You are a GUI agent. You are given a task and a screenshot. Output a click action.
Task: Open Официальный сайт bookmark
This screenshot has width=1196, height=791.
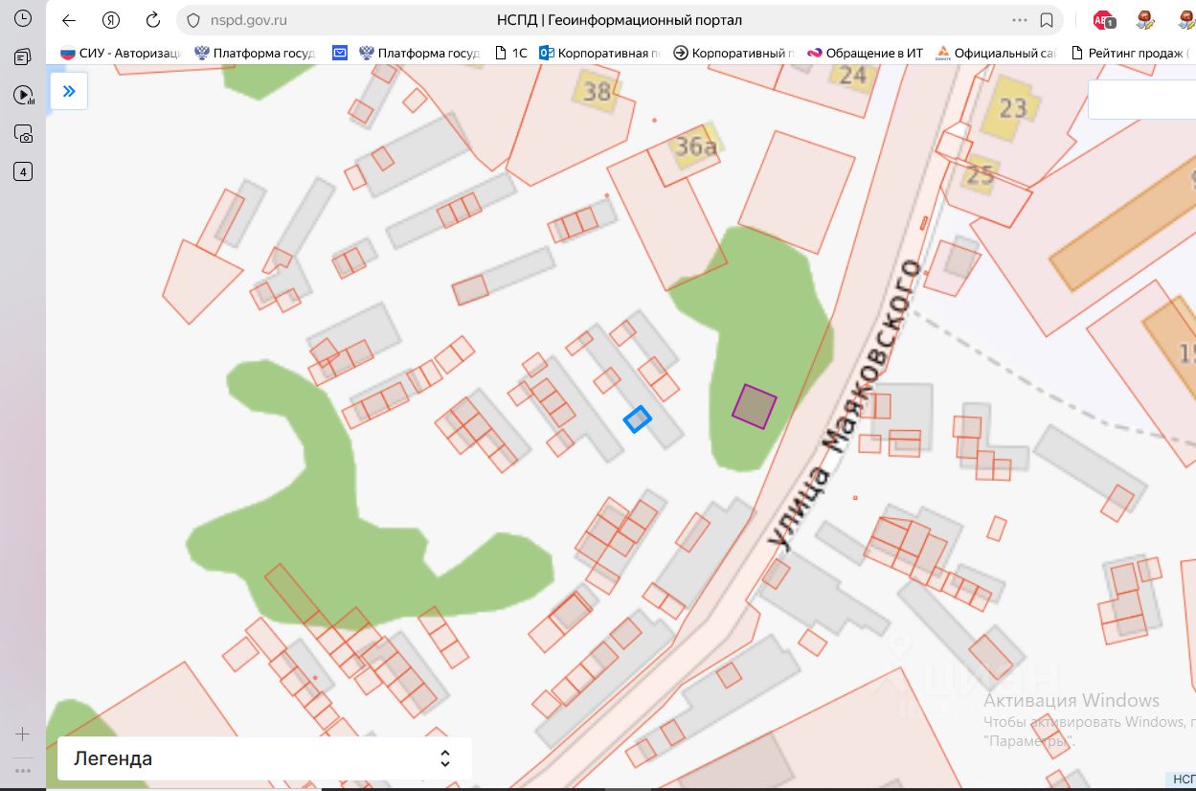(x=996, y=54)
